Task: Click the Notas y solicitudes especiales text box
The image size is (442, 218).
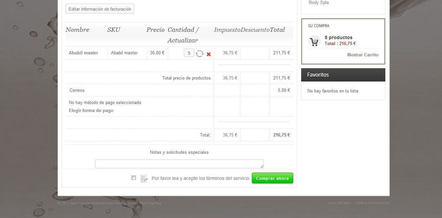Action: (179, 164)
